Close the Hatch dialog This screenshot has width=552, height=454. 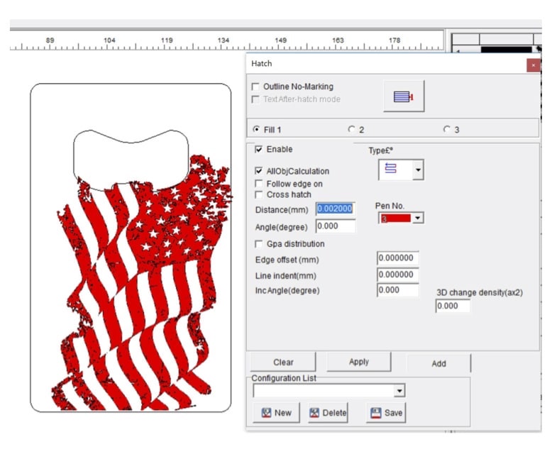point(534,65)
